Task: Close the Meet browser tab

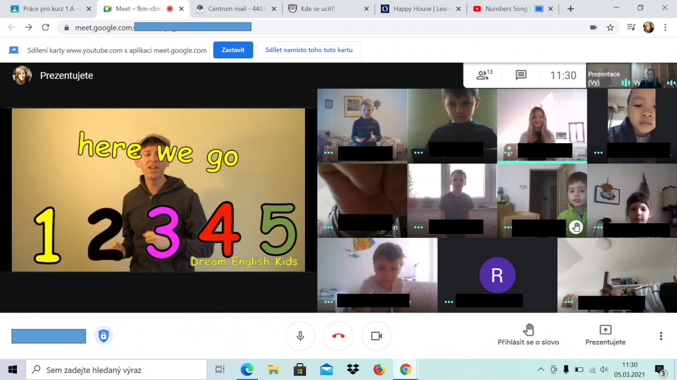Action: point(182,9)
